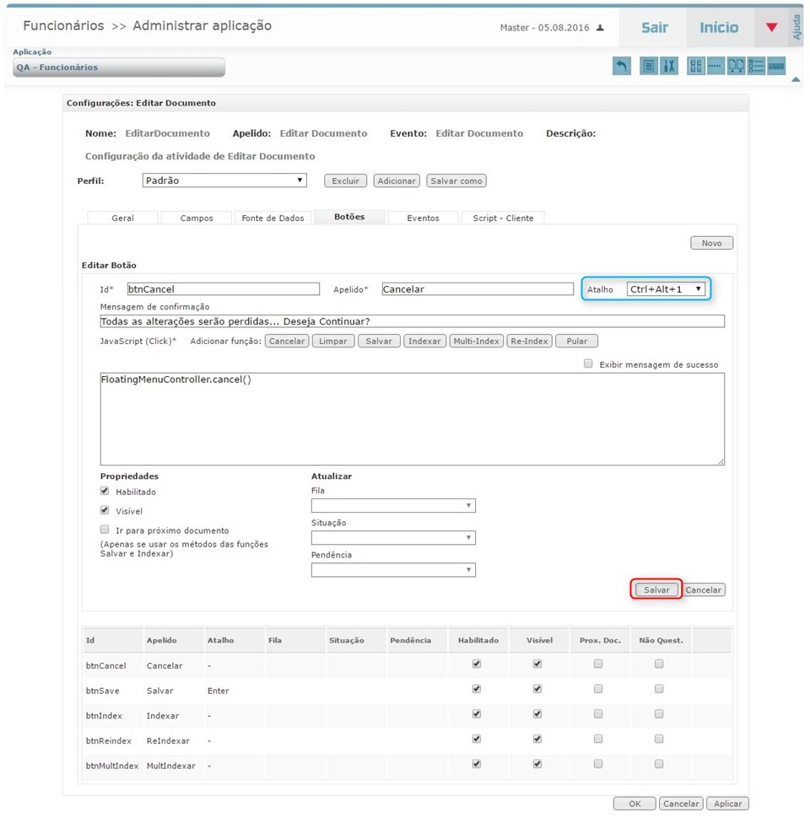Click the Mensagem de confirmação text field
This screenshot has height=818, width=810.
point(412,321)
